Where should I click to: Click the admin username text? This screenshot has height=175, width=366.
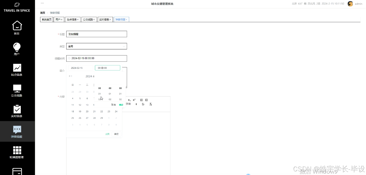tap(358, 4)
